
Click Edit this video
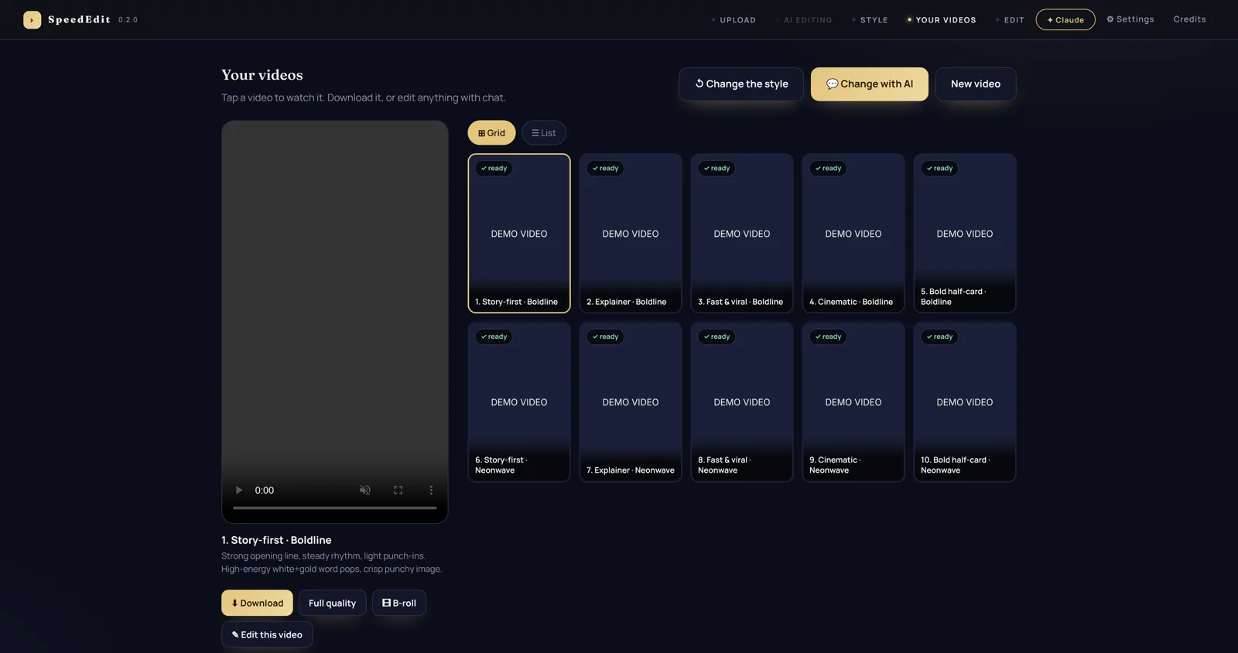coord(267,634)
